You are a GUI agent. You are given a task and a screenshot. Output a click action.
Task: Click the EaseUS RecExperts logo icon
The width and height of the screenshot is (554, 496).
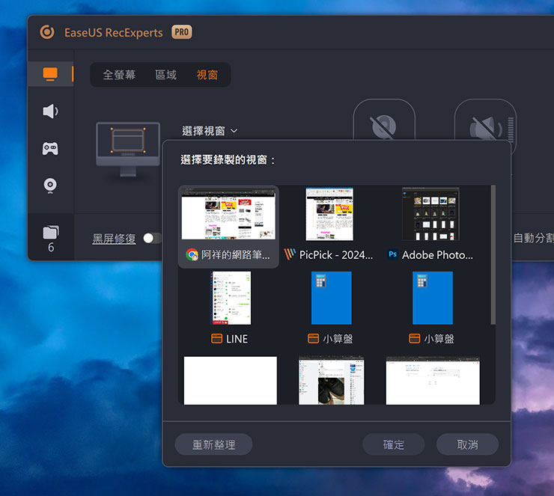(x=47, y=32)
